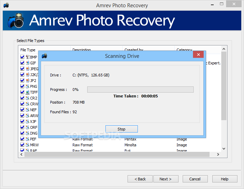The height and width of the screenshot is (189, 244).
Task: Uncheck the BMP file type checkbox
Action: click(x=22, y=57)
